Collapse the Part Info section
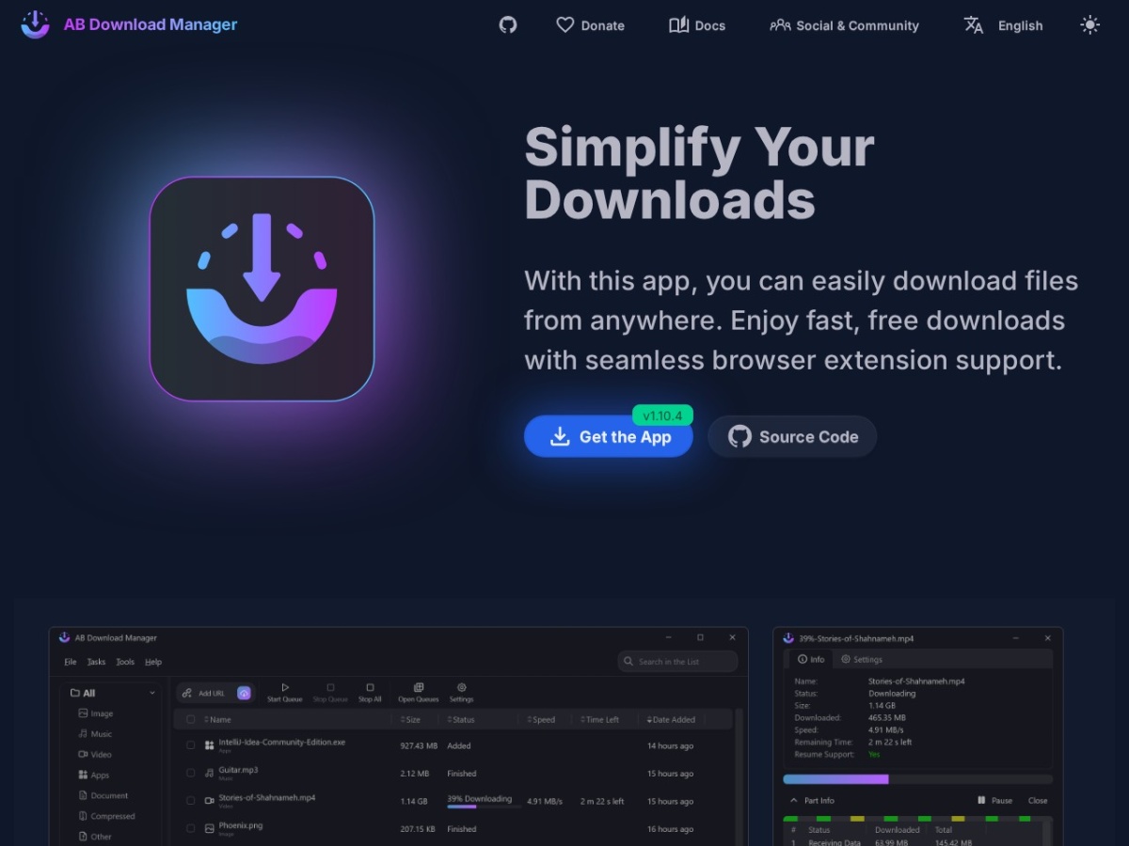This screenshot has height=846, width=1129. (x=792, y=800)
